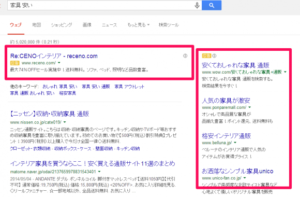Open sitelink キッチン収納

128,149
